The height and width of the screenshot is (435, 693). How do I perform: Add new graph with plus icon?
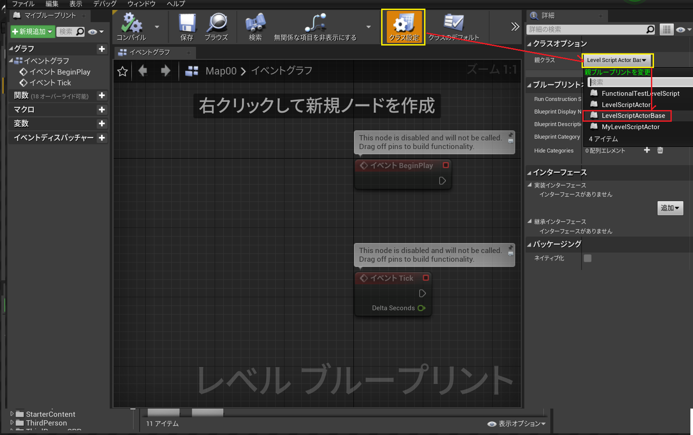(102, 49)
